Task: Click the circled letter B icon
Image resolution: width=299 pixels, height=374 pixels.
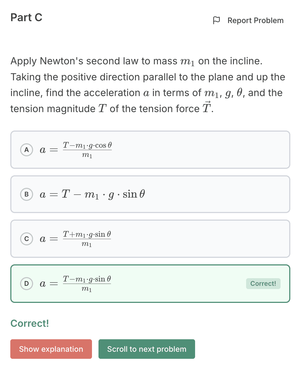Action: tap(27, 194)
